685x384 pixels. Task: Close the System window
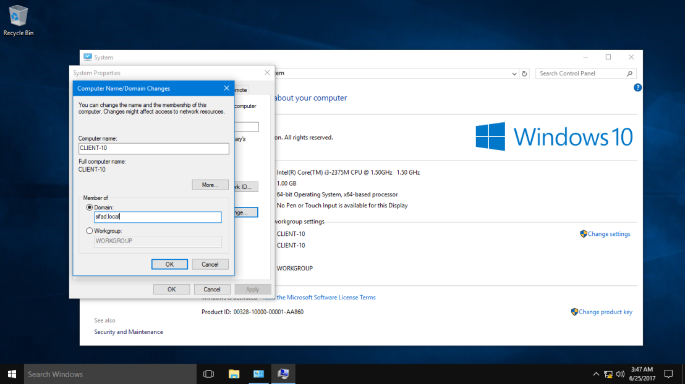pyautogui.click(x=631, y=57)
